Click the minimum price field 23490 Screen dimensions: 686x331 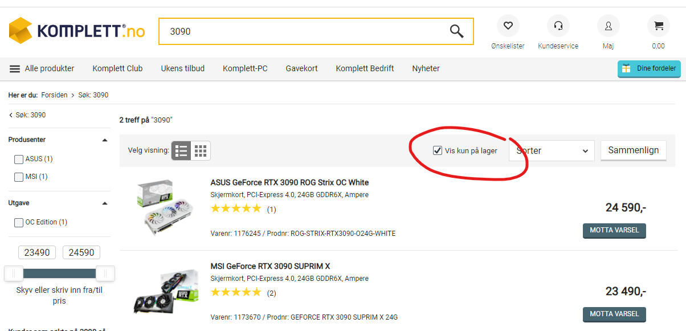(x=37, y=252)
